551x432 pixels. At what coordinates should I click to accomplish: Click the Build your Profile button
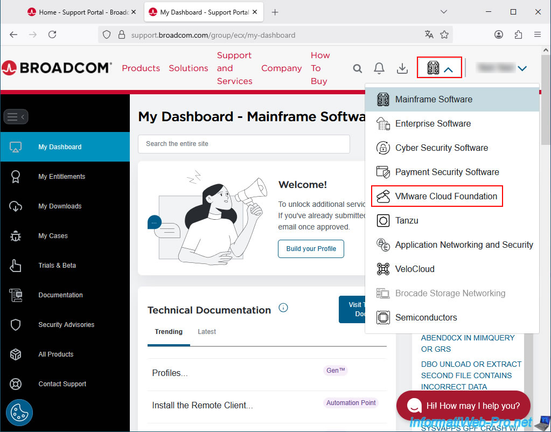coord(311,249)
